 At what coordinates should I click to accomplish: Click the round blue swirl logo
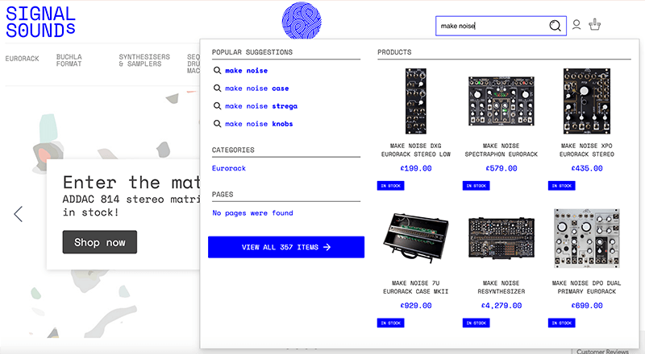tap(302, 21)
